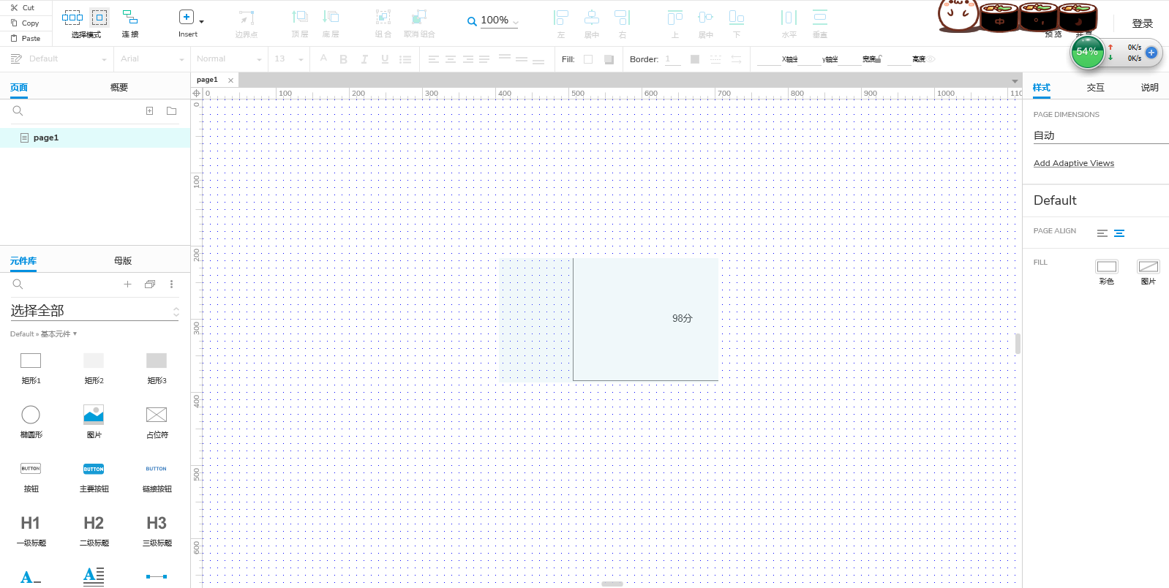Switch to the 样式 style tab

(x=1042, y=88)
